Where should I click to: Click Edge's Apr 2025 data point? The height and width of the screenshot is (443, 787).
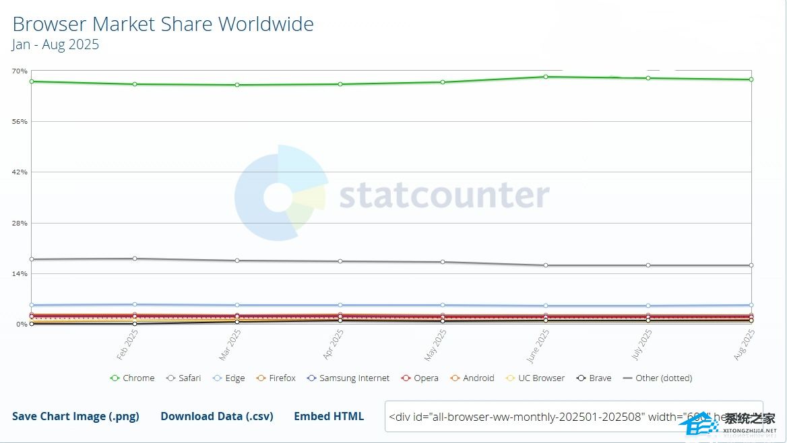point(340,306)
